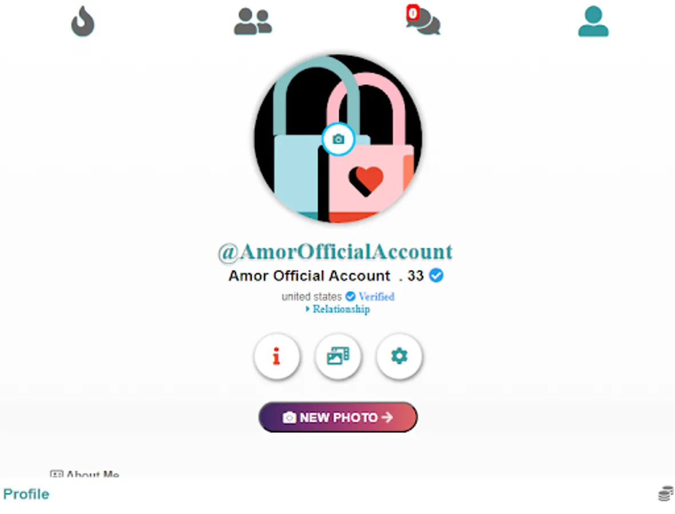The height and width of the screenshot is (514, 675).
Task: Click the blue verified badge beside 33
Action: tap(436, 275)
